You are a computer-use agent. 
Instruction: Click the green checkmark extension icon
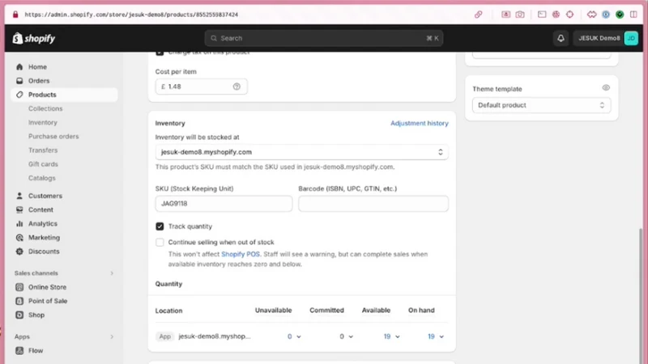tap(620, 15)
